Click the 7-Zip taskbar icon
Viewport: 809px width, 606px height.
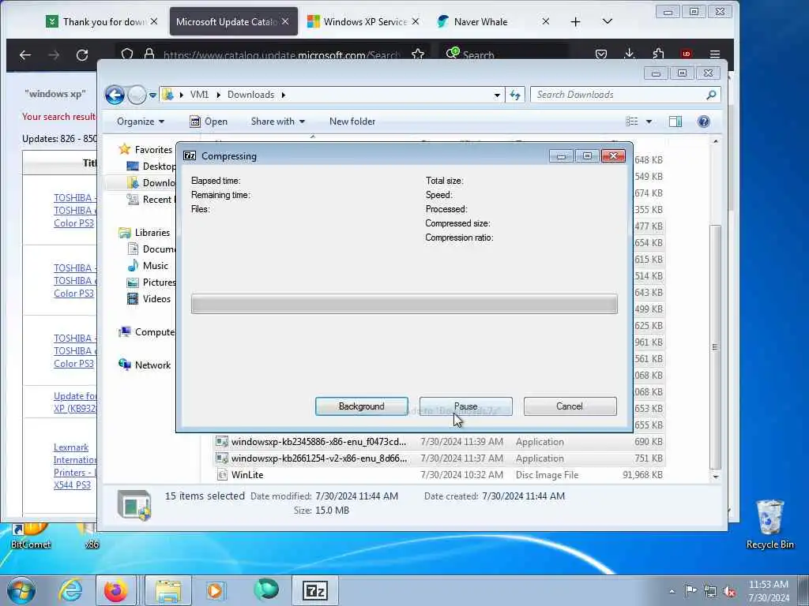point(315,590)
